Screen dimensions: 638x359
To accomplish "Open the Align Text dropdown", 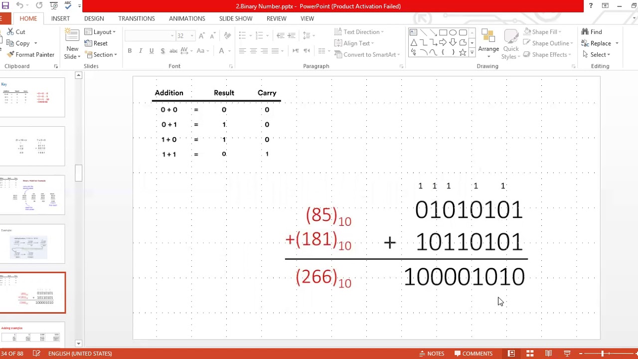I will (354, 43).
